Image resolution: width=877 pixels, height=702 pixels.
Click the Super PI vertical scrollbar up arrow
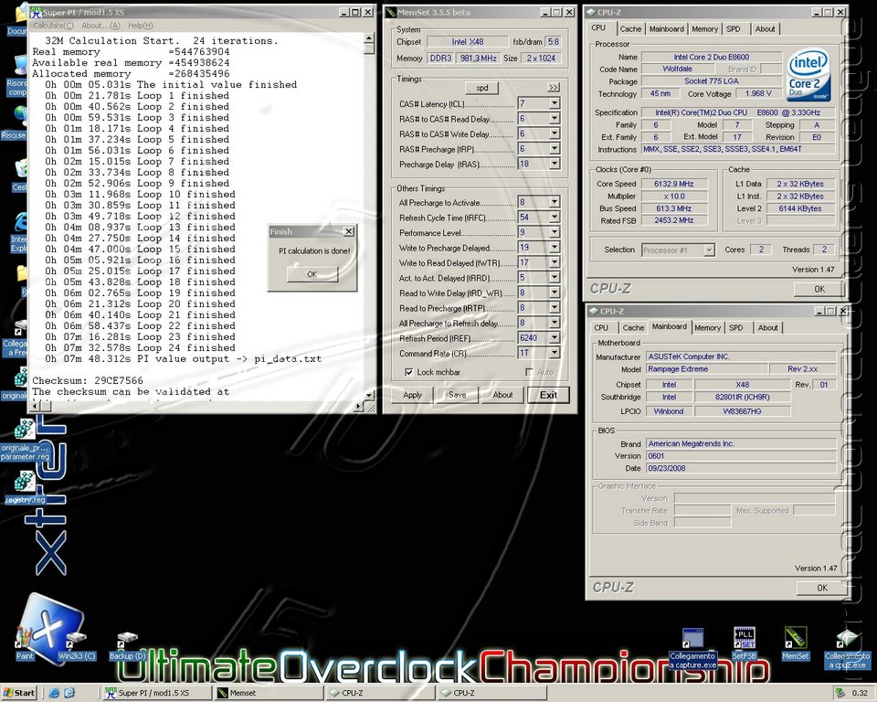pos(368,38)
